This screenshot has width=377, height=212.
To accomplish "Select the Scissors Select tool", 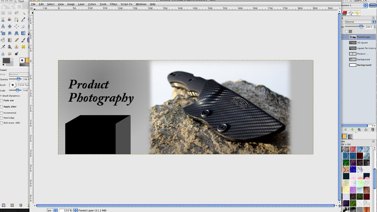I will [x=3, y=19].
